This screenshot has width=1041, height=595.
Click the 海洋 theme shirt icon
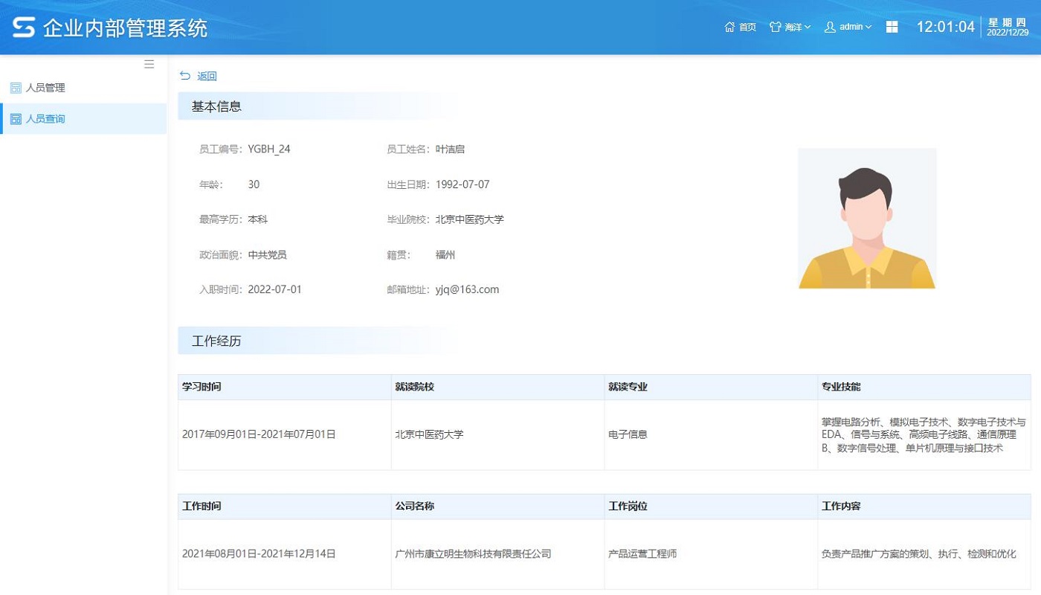click(773, 27)
